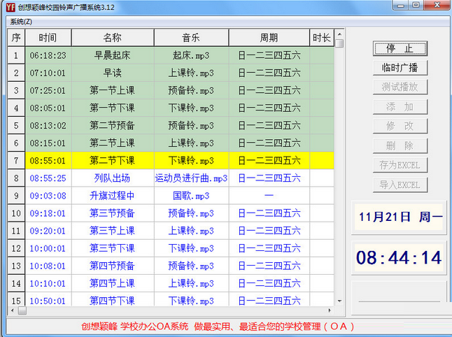
Task: Click the 删除 button
Action: pyautogui.click(x=400, y=145)
